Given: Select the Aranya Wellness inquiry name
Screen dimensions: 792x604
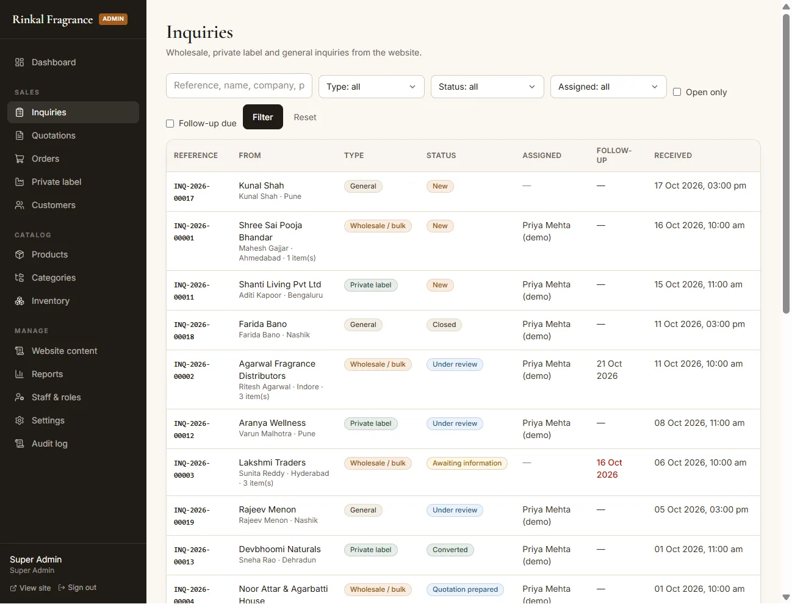Looking at the screenshot, I should click(x=272, y=423).
